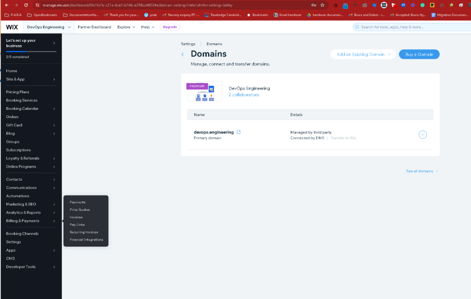Open Settings in the sidebar
Viewport: 471px width, 299px height.
(13, 242)
